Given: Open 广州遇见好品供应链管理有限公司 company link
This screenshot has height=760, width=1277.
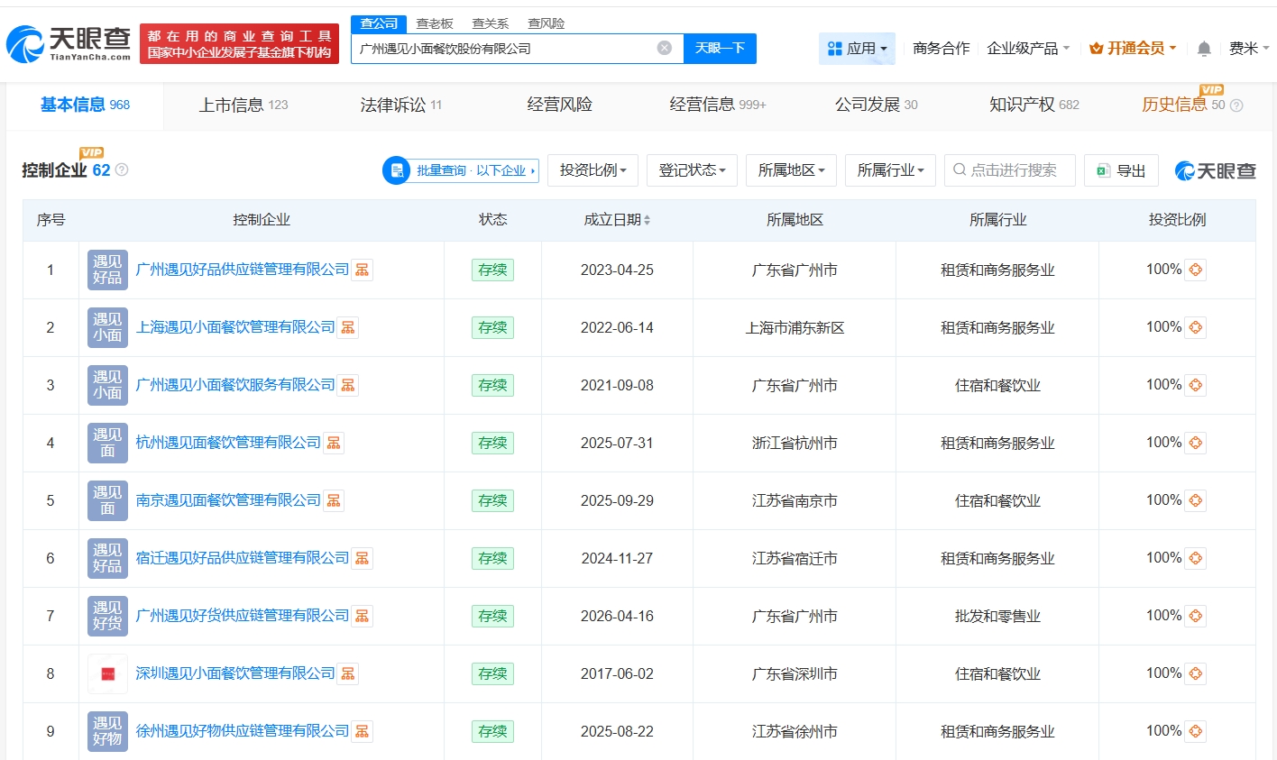Looking at the screenshot, I should (x=243, y=270).
